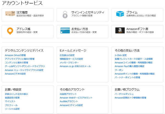Open コンテンツと端末の管理 link
The width and height of the screenshot is (165, 114).
(16, 63)
